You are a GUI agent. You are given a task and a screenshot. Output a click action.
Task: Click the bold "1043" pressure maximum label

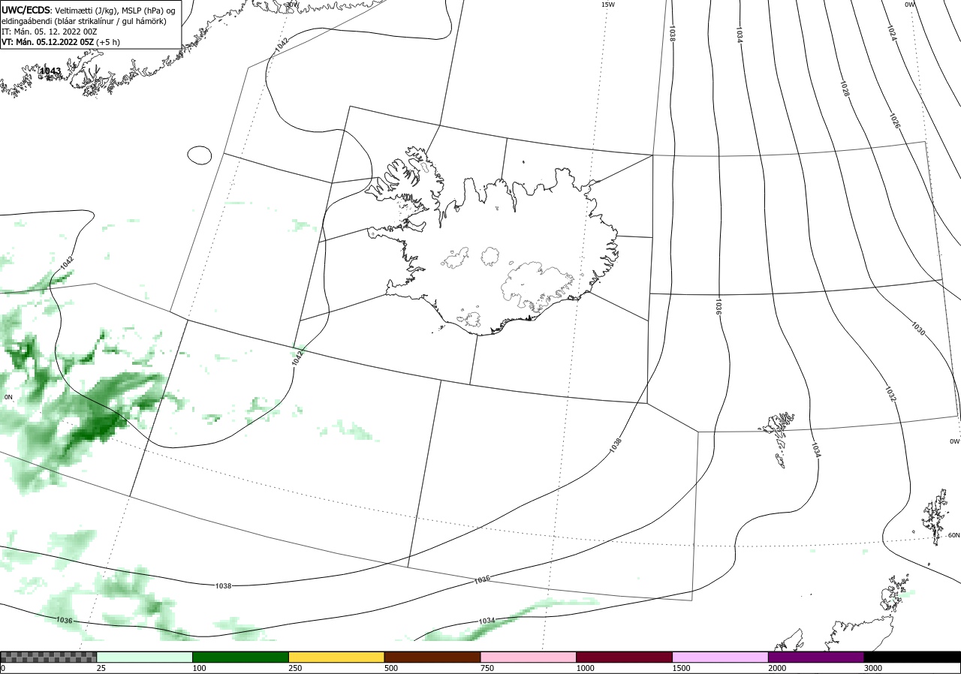tap(50, 71)
